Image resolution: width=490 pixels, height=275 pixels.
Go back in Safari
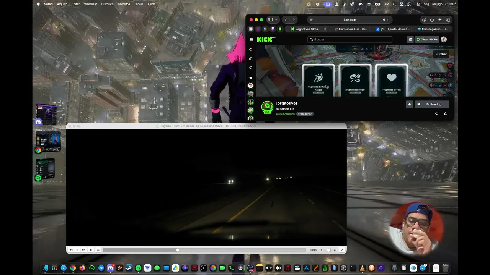coord(286,20)
